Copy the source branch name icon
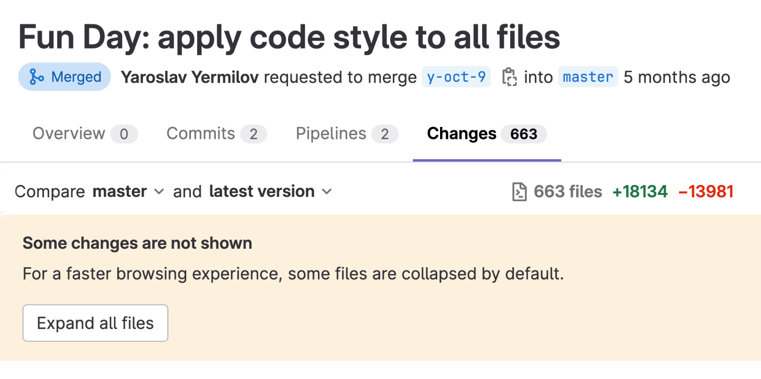The width and height of the screenshot is (761, 379). [x=509, y=77]
